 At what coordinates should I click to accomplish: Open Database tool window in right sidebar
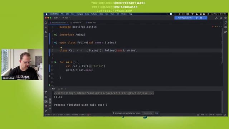point(226,27)
